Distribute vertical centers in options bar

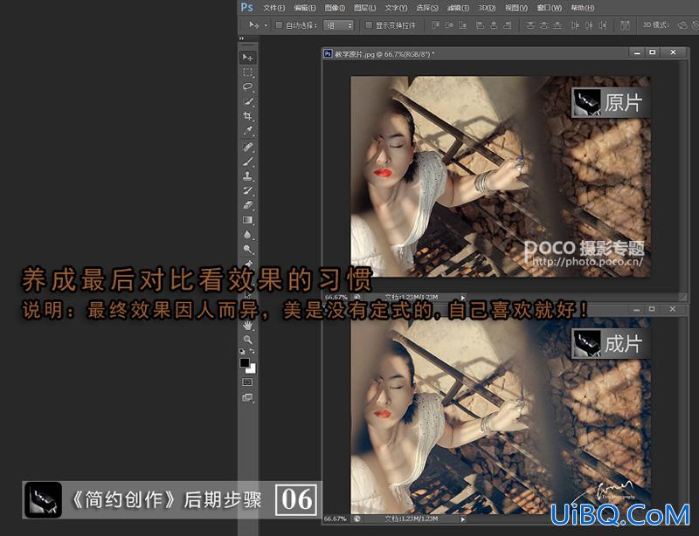(x=543, y=25)
